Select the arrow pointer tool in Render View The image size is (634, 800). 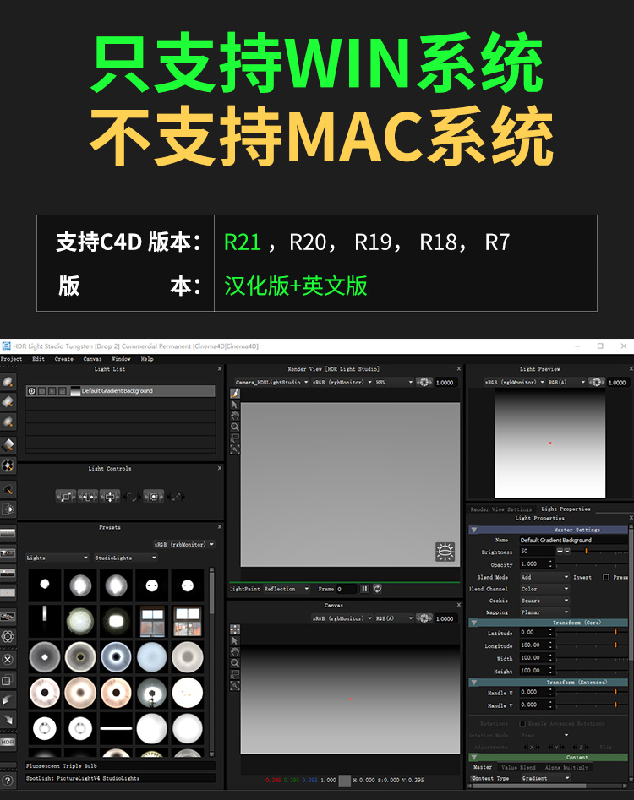(235, 405)
